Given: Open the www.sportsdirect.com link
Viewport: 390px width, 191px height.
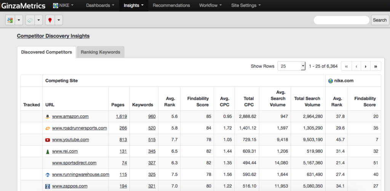Looking at the screenshot, I should click(74, 163).
